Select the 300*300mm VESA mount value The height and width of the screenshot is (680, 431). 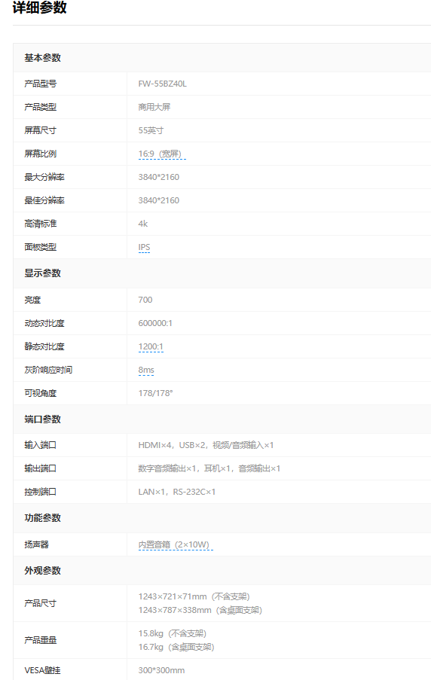161,670
